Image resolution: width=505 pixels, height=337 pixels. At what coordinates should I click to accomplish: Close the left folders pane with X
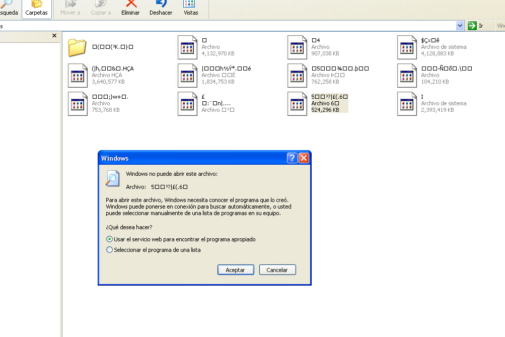[x=54, y=36]
